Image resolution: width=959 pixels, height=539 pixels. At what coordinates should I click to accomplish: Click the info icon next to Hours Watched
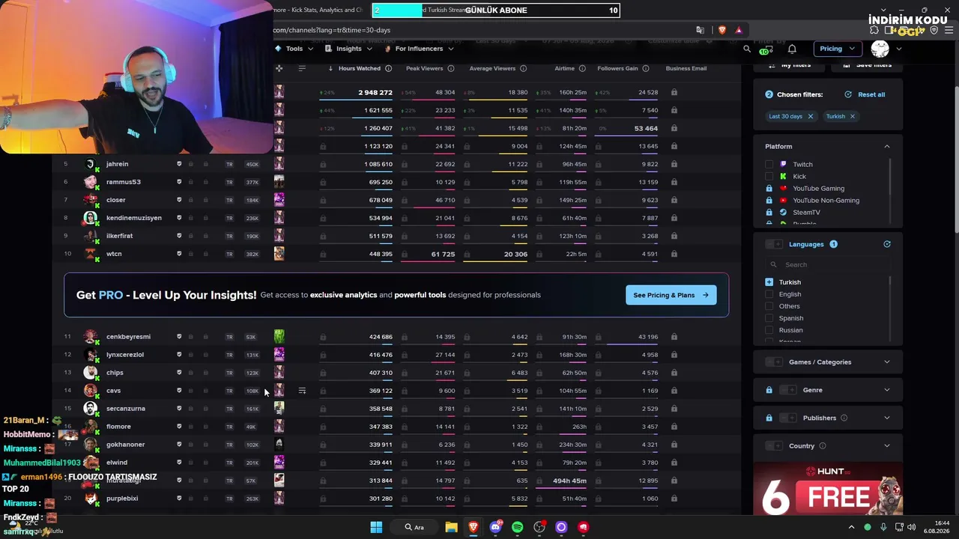tap(388, 68)
